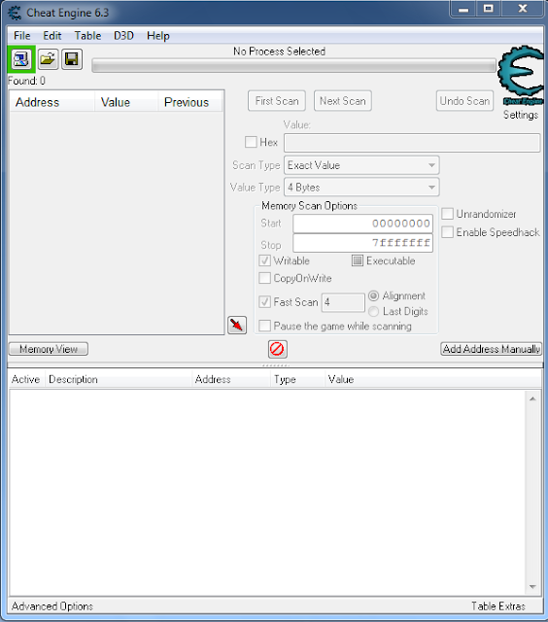
Task: Click the open folder load table icon
Action: pyautogui.click(x=48, y=59)
